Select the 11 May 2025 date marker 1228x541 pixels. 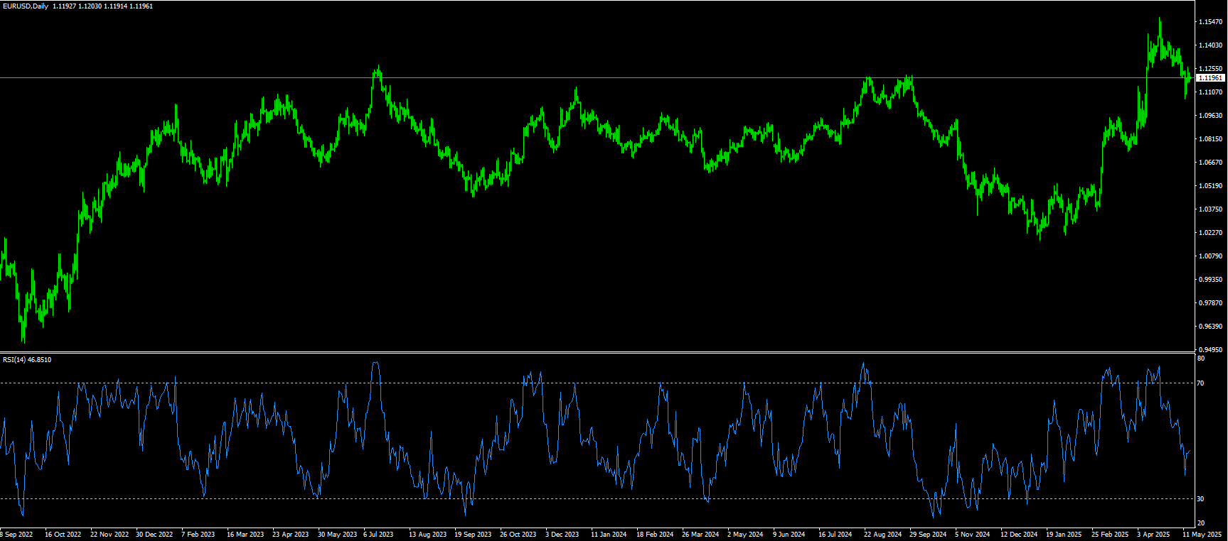(x=1202, y=535)
